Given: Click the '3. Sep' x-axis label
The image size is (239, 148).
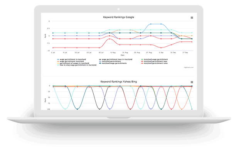Looking at the screenshot, I should pyautogui.click(x=161, y=53).
